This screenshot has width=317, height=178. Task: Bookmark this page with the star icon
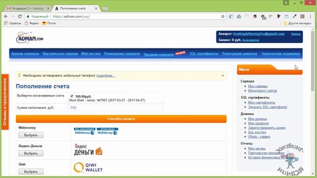(223, 16)
